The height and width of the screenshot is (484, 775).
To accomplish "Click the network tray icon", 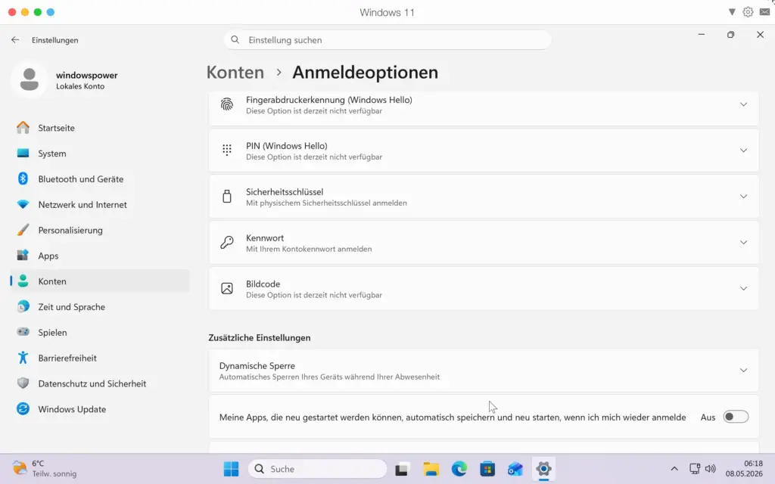I will tap(695, 469).
